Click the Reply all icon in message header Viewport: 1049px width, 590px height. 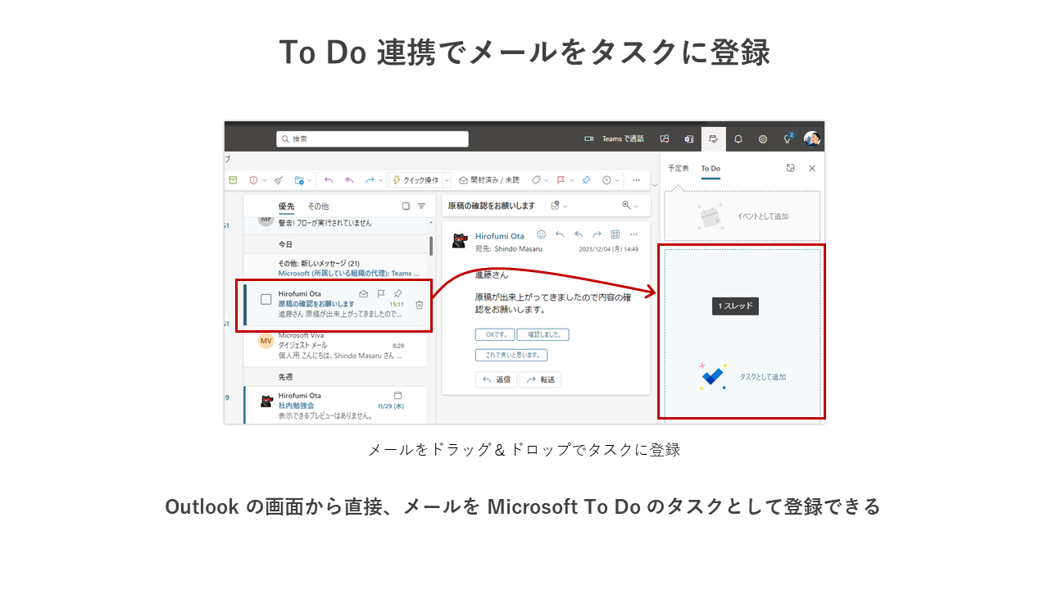coord(579,234)
